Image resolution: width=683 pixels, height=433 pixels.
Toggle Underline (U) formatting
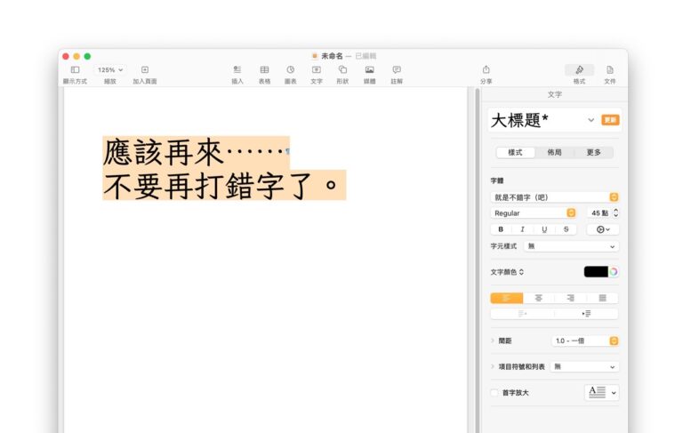[544, 229]
